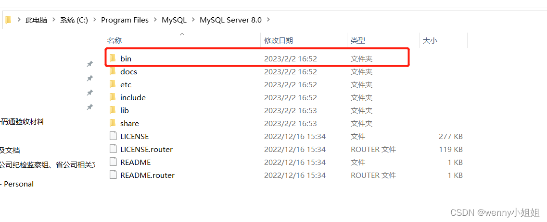Click the folder icon in address bar
The width and height of the screenshot is (547, 222).
[x=8, y=20]
